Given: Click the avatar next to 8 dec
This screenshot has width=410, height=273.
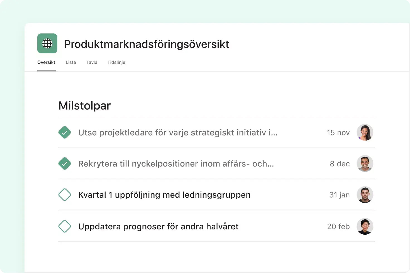Looking at the screenshot, I should pos(365,163).
